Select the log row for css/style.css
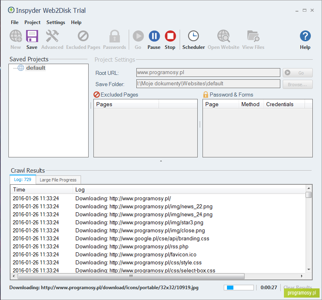 pos(158,262)
